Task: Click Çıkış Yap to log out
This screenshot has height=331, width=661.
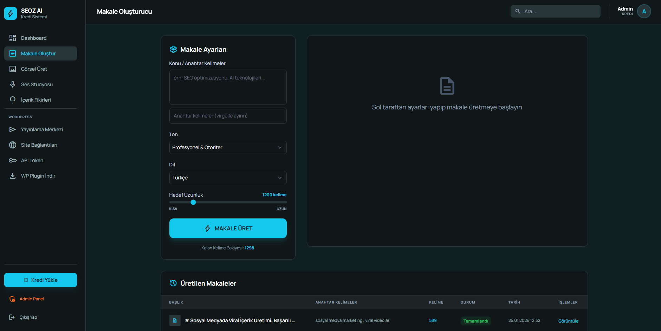Action: (28, 317)
